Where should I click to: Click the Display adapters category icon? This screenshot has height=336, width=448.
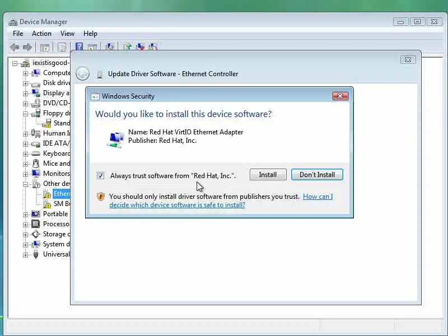pyautogui.click(x=36, y=93)
